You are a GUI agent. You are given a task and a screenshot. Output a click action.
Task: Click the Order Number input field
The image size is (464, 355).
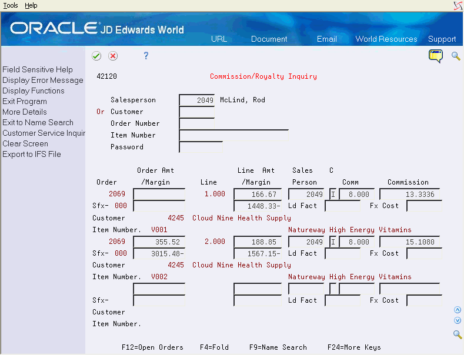click(197, 124)
